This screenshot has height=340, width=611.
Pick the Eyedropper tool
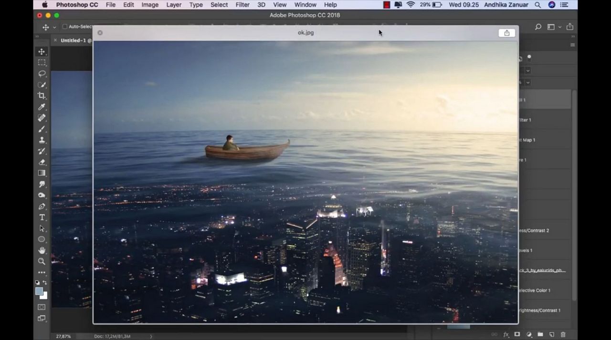click(x=42, y=107)
